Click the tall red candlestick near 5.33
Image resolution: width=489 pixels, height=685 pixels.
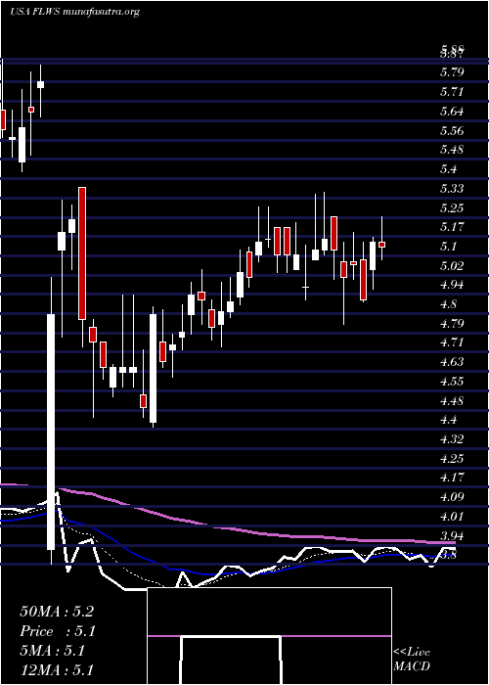(x=82, y=252)
